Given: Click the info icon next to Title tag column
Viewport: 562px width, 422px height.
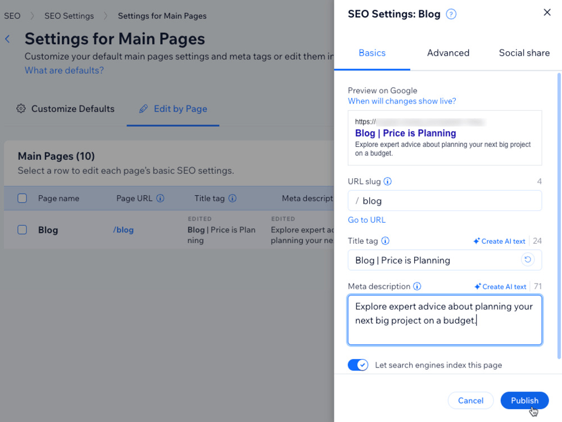Looking at the screenshot, I should coord(232,198).
